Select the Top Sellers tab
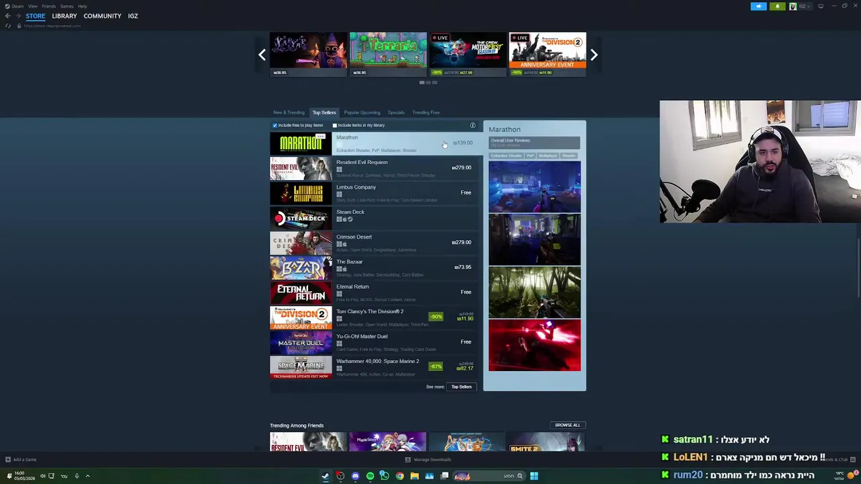The height and width of the screenshot is (484, 861). [324, 112]
